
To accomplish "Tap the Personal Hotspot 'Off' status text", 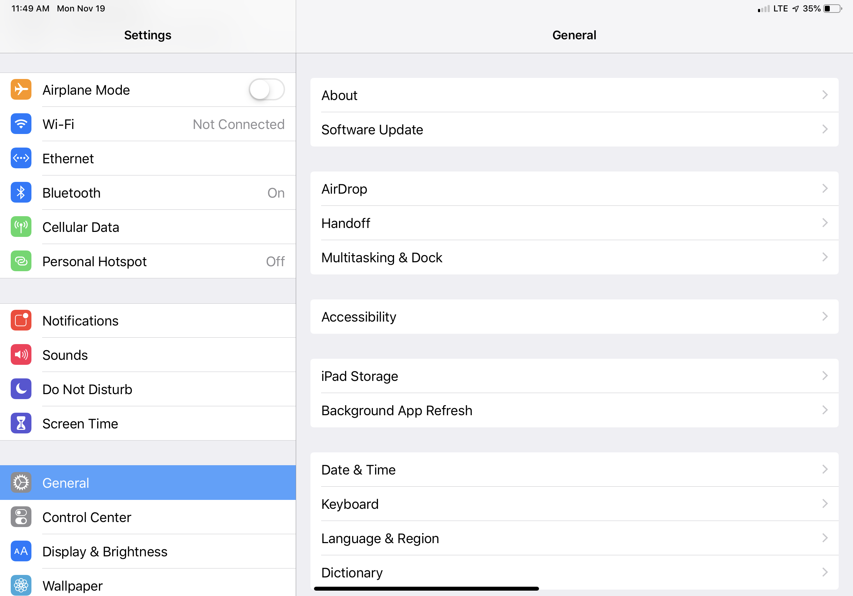I will [x=275, y=261].
